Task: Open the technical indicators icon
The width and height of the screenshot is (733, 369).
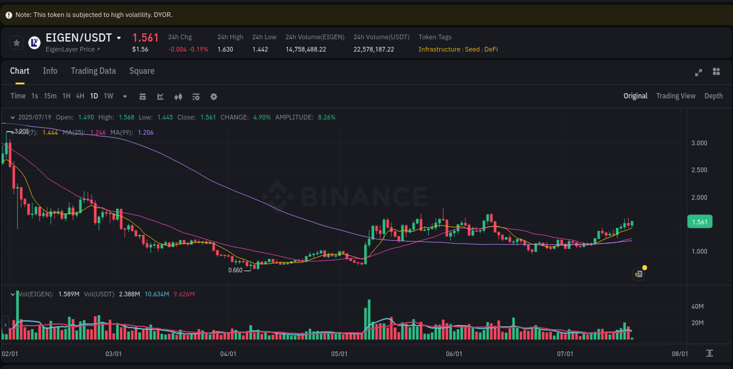Action: [178, 96]
